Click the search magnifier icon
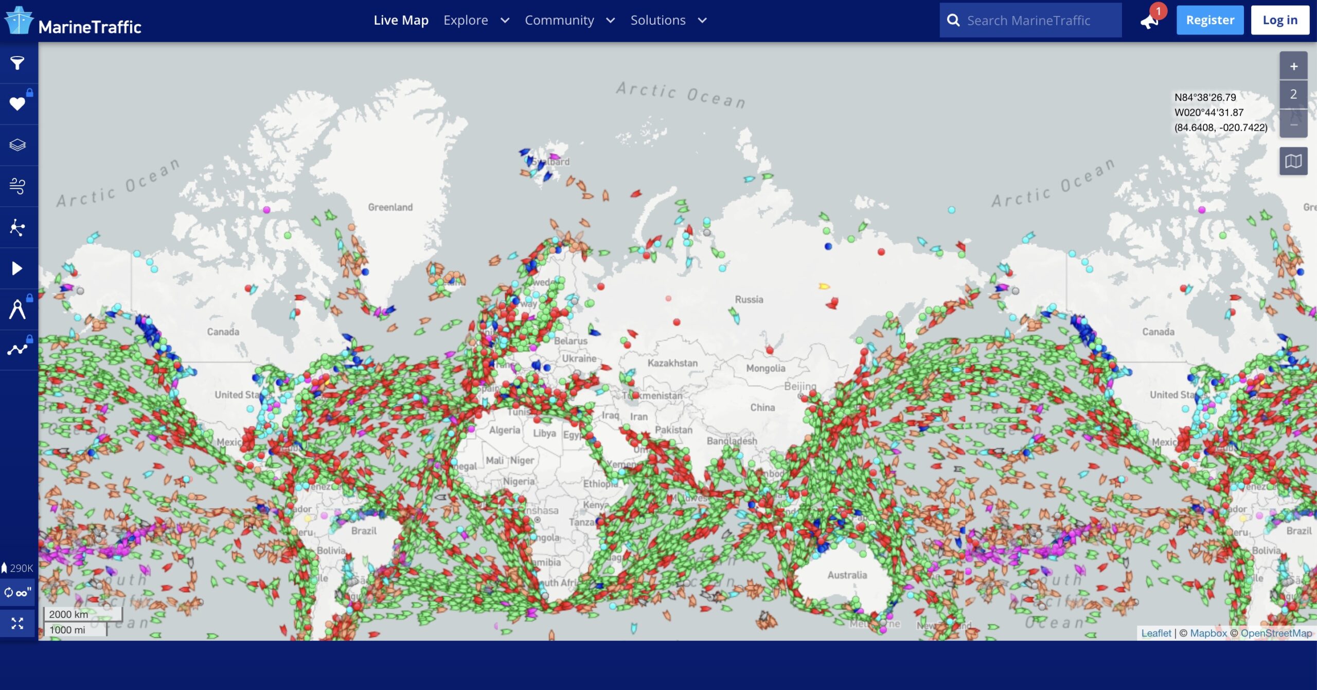This screenshot has width=1317, height=690. coord(953,21)
